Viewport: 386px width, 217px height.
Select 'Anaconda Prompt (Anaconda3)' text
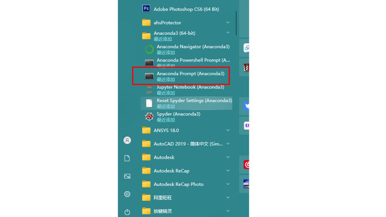(x=191, y=74)
